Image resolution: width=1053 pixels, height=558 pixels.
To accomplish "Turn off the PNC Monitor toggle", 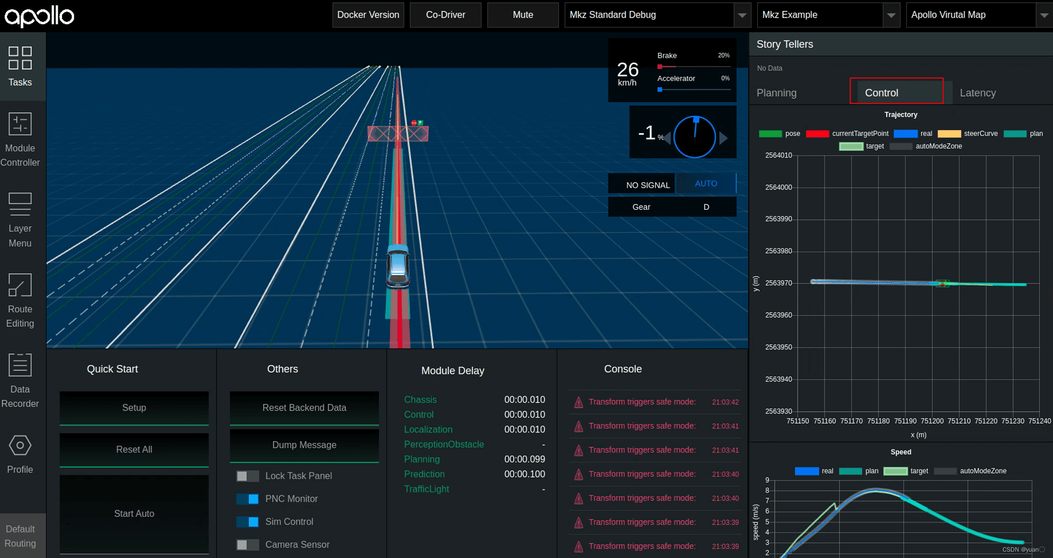I will 247,499.
